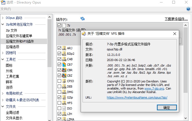Click the BZip2 archive icon
The height and width of the screenshot is (121, 192).
[x=64, y=54]
